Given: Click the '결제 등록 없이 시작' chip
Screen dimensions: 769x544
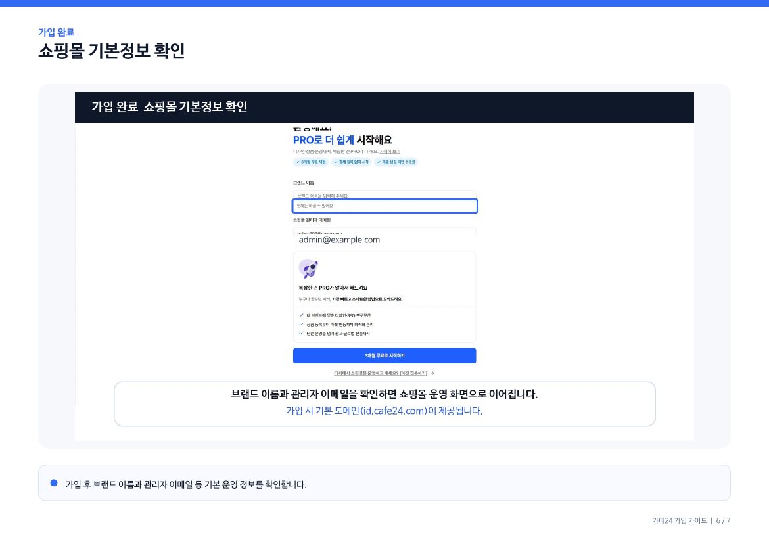Looking at the screenshot, I should (351, 162).
